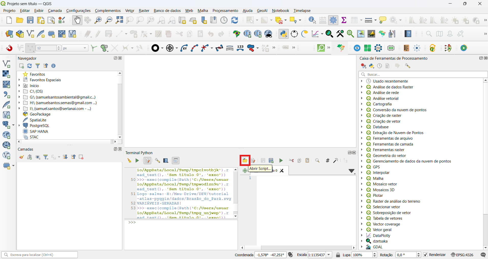Toggle the scale lock icon

tap(338, 255)
